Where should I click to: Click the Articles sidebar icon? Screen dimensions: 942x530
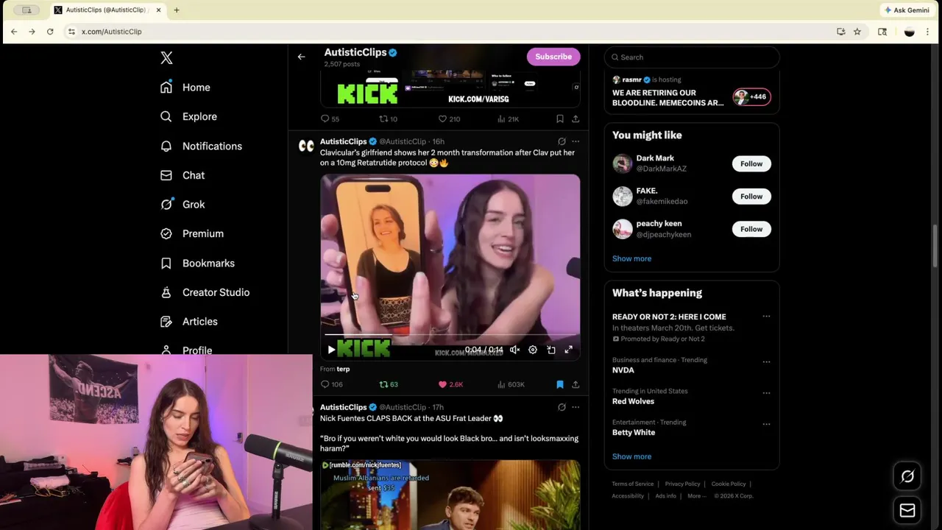[166, 322]
